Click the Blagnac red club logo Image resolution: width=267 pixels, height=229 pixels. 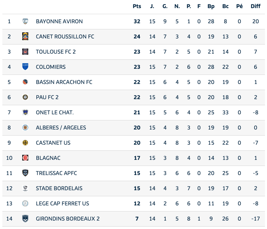pos(25,158)
